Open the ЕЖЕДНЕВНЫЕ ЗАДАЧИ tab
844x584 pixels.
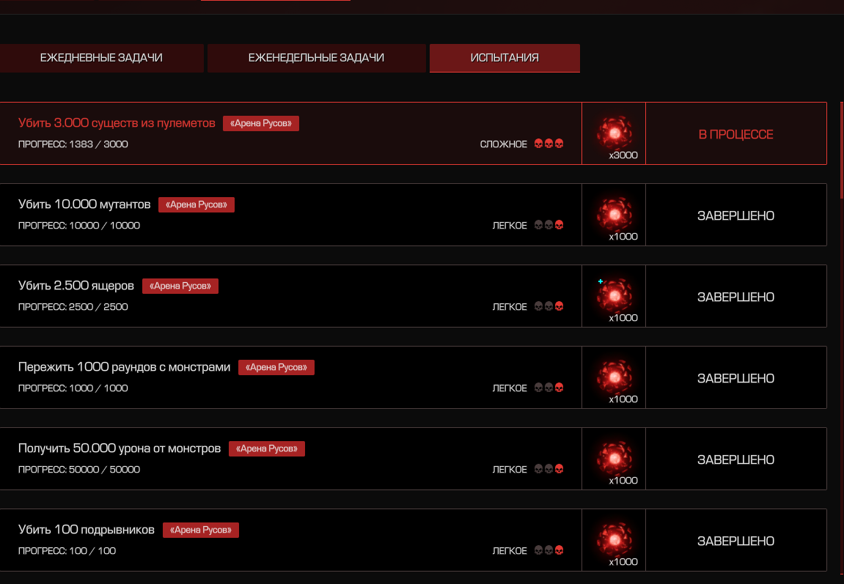[x=101, y=58]
